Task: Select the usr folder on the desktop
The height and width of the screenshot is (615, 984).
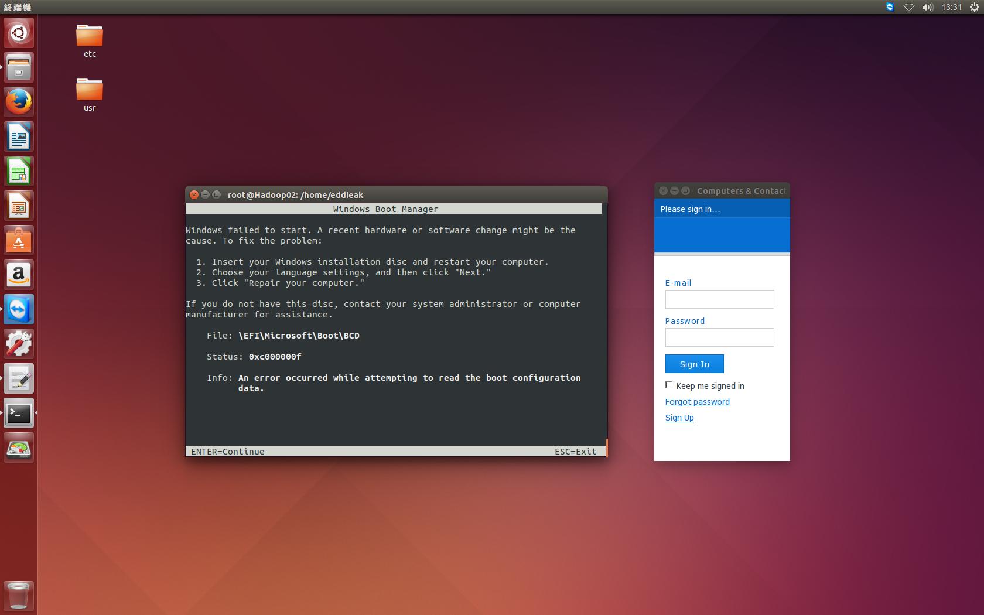Action: coord(90,95)
